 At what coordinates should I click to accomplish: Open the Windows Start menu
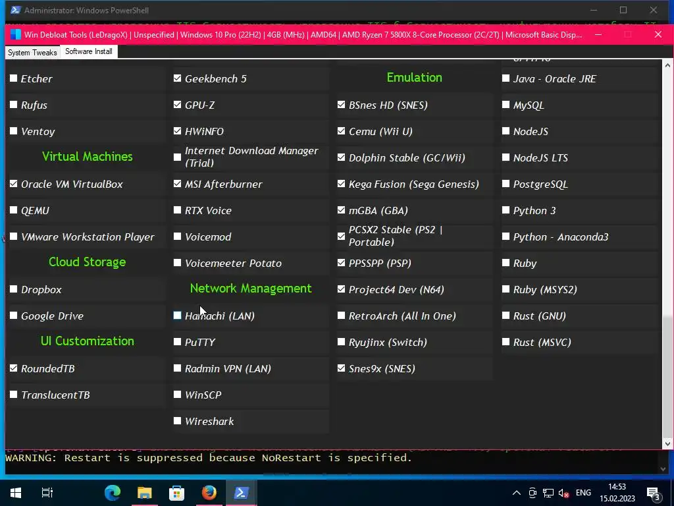pos(16,493)
